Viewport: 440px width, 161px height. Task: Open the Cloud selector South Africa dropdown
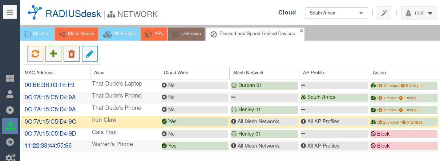[336, 13]
